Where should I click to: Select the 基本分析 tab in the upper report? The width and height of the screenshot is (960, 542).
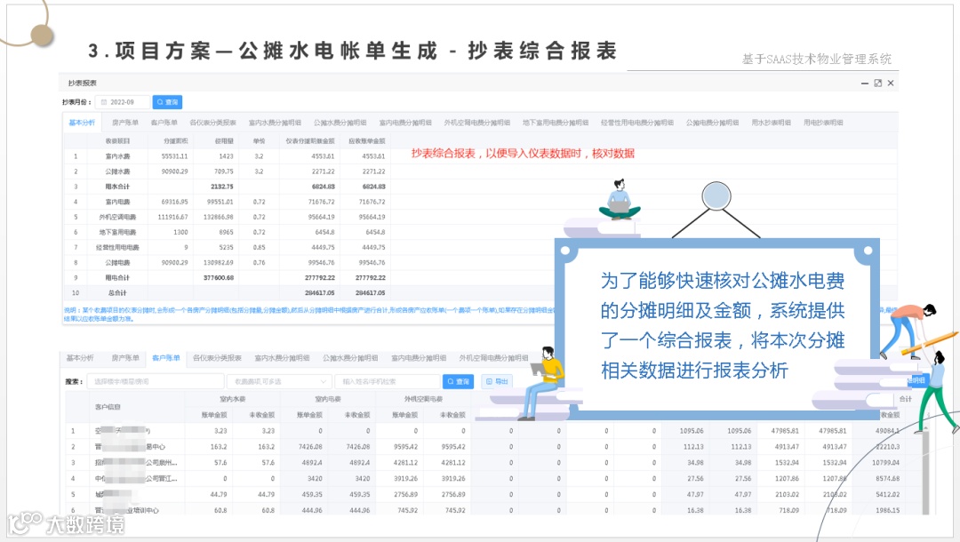[x=82, y=123]
